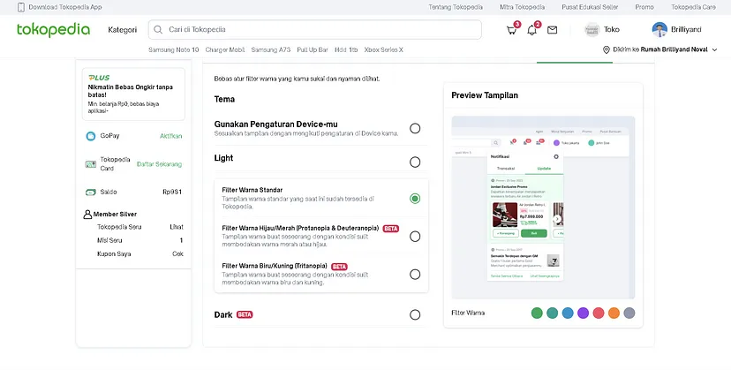Select Protanopia & Deuteranopia filter radio

point(415,237)
